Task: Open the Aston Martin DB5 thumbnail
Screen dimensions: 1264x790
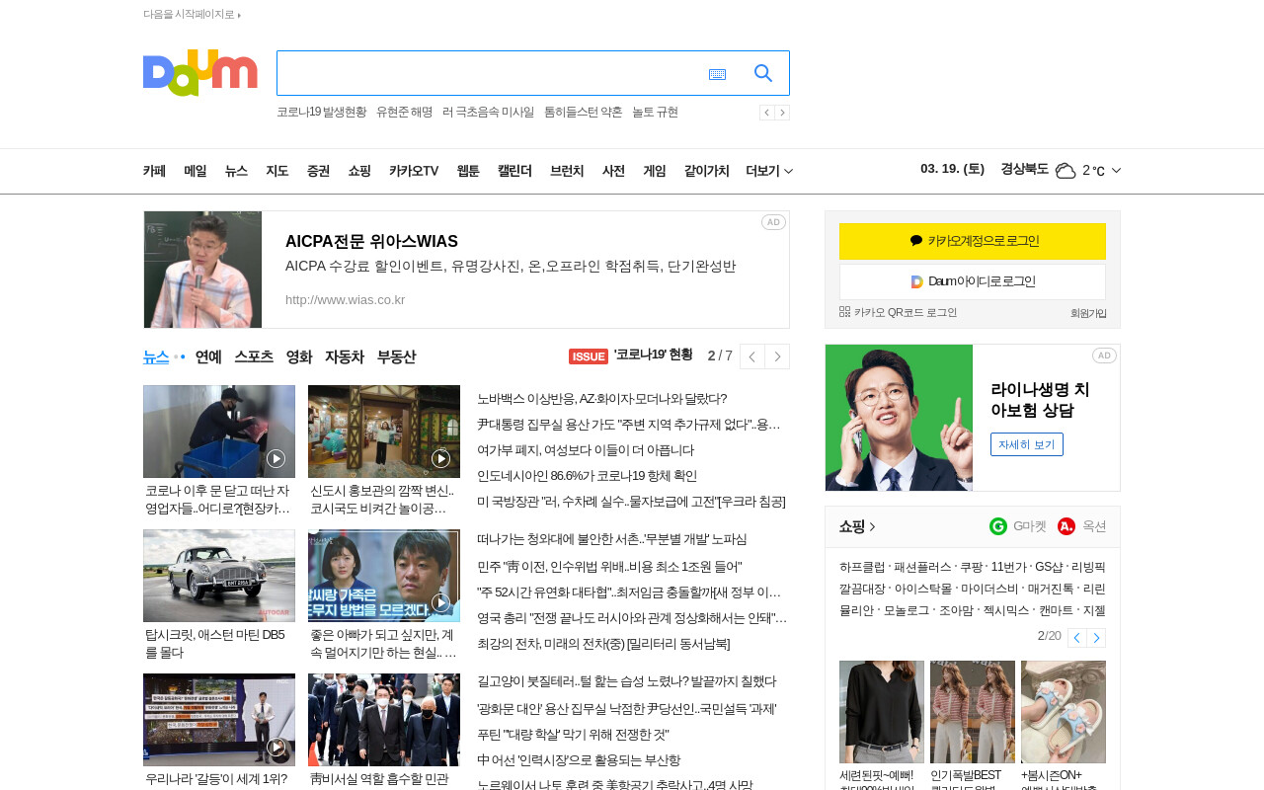Action: 219,576
